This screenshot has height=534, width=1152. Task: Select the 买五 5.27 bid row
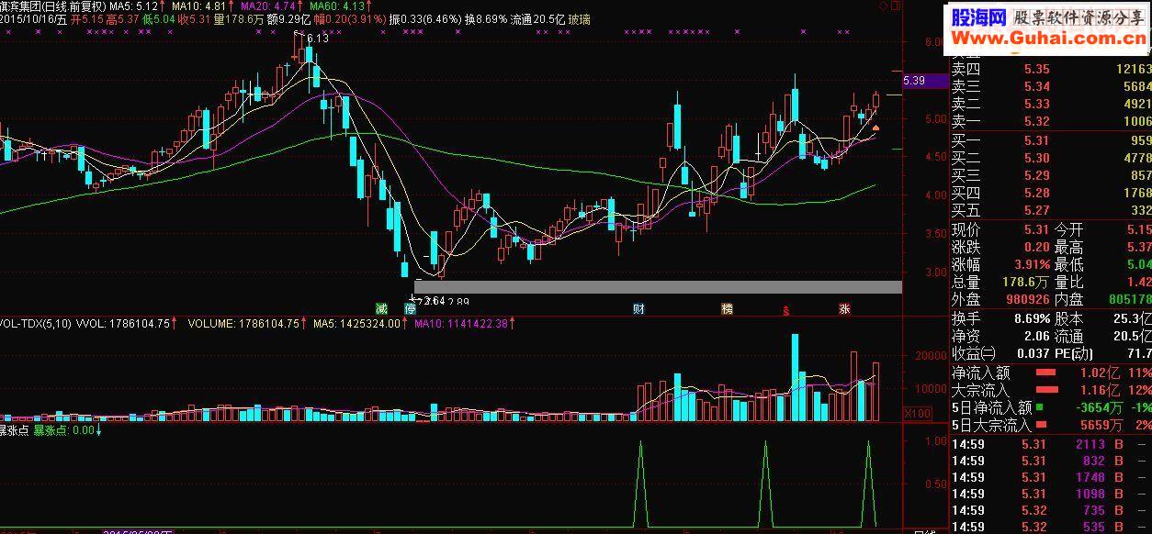coord(1050,210)
